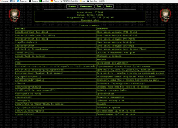This screenshot has height=128, width=178.
Task: Click the left skull image
Action: [x=14, y=15]
